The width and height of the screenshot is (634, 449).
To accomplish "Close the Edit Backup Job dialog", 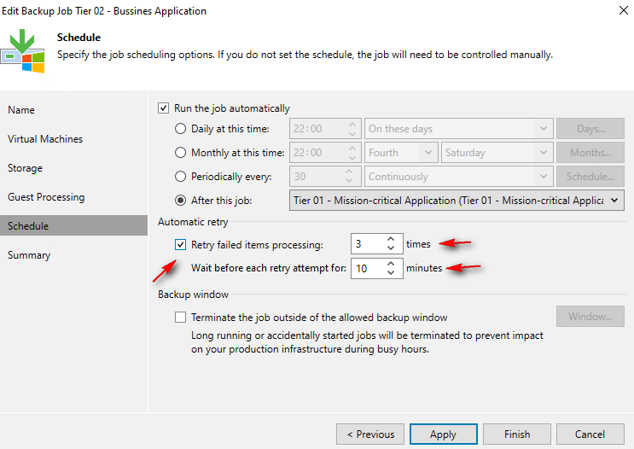I will click(616, 11).
